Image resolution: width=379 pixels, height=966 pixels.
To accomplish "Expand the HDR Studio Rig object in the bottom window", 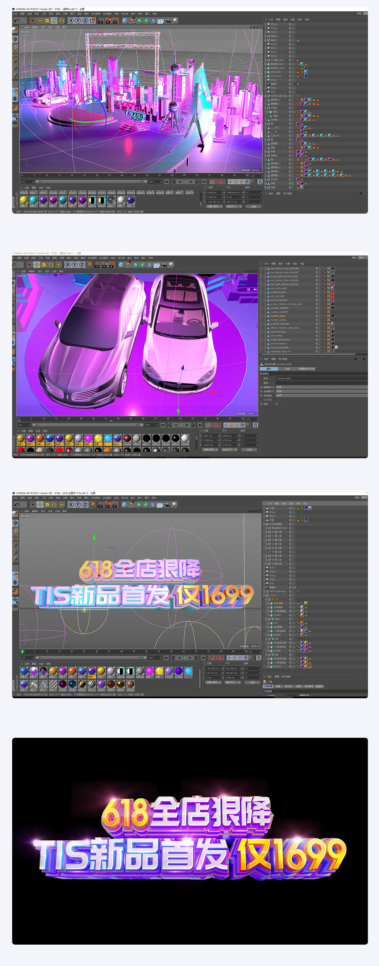I will pos(264,591).
